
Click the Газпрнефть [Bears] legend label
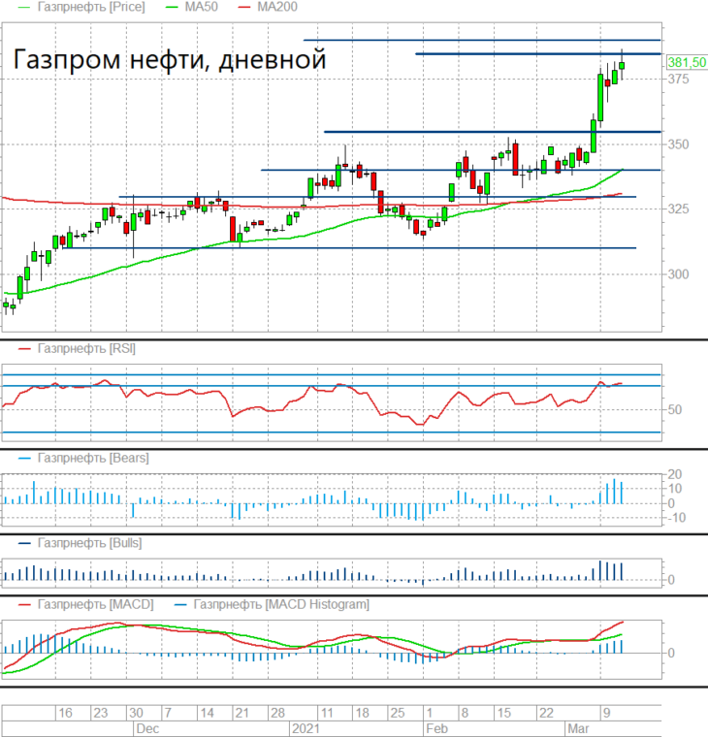pos(93,458)
